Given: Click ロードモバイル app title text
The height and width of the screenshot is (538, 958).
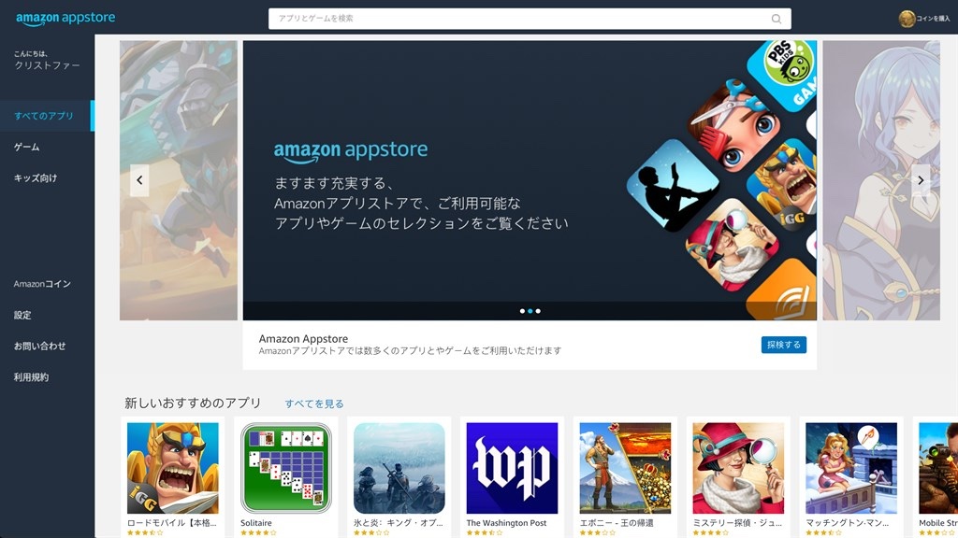Looking at the screenshot, I should coord(172,523).
